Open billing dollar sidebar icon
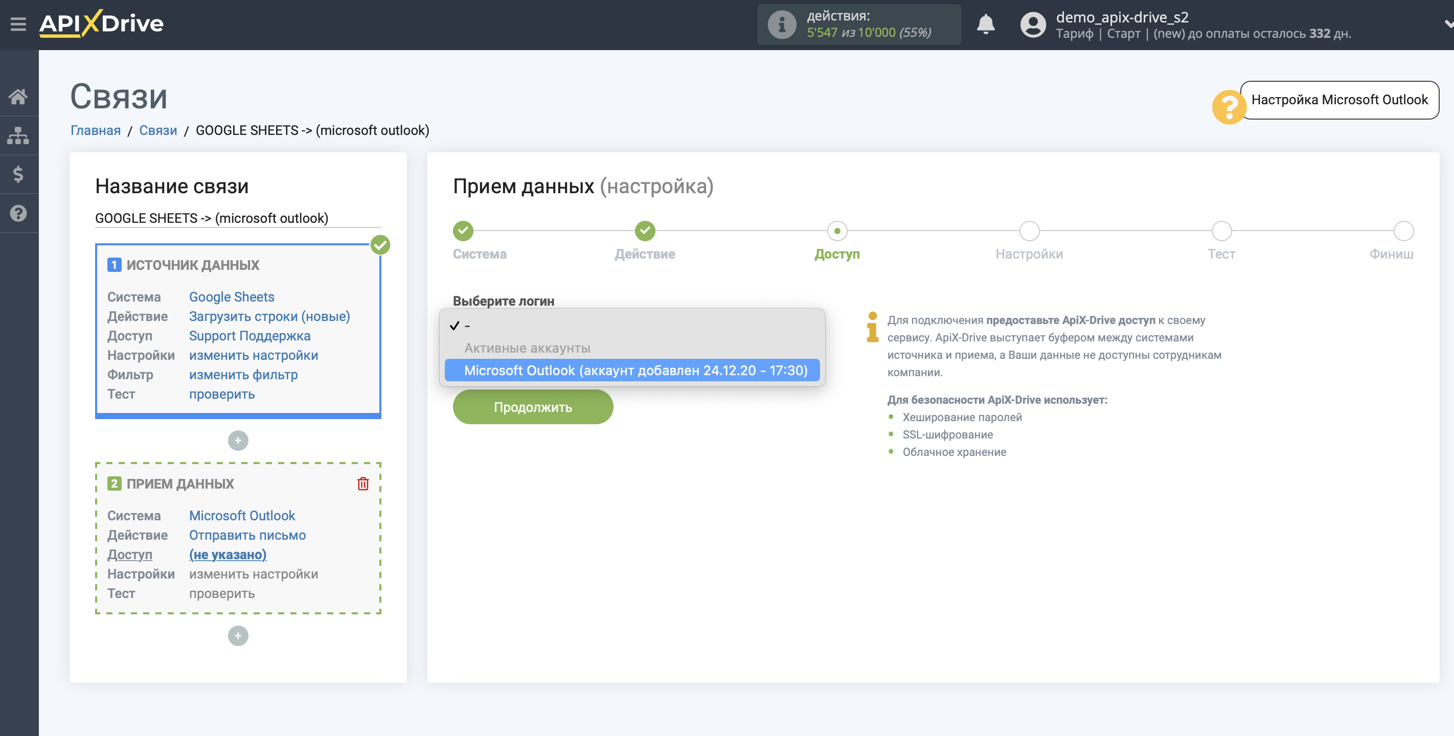Viewport: 1454px width, 736px height. click(18, 174)
